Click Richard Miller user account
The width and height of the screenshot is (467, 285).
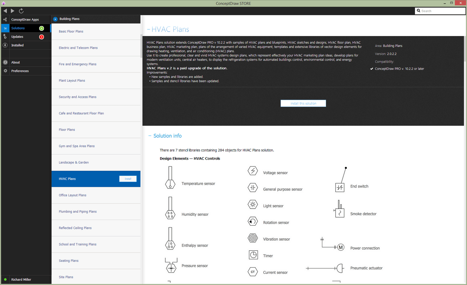point(21,280)
